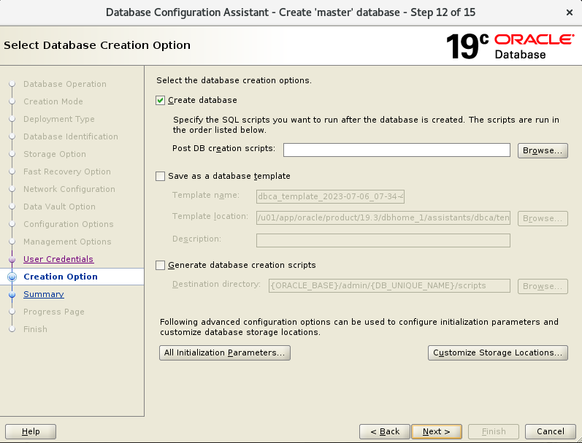This screenshot has height=443, width=582.
Task: Browse for post DB creation scripts
Action: pyautogui.click(x=543, y=150)
